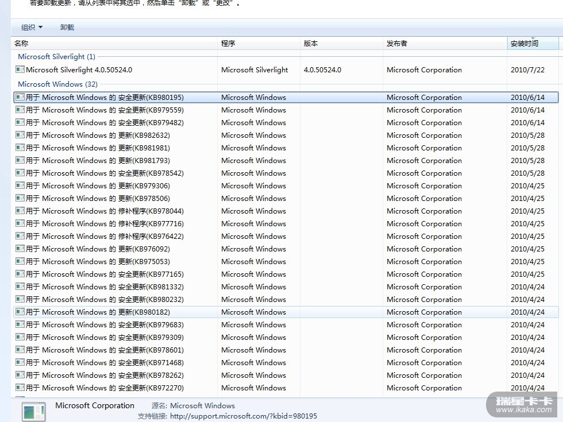Click icon next to KB979559 update
This screenshot has width=563, height=422.
coord(20,110)
